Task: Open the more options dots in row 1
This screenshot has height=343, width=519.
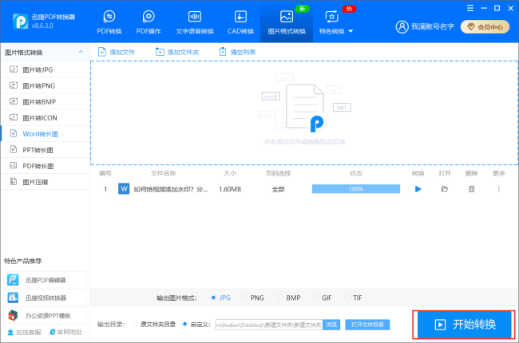Action: click(498, 189)
